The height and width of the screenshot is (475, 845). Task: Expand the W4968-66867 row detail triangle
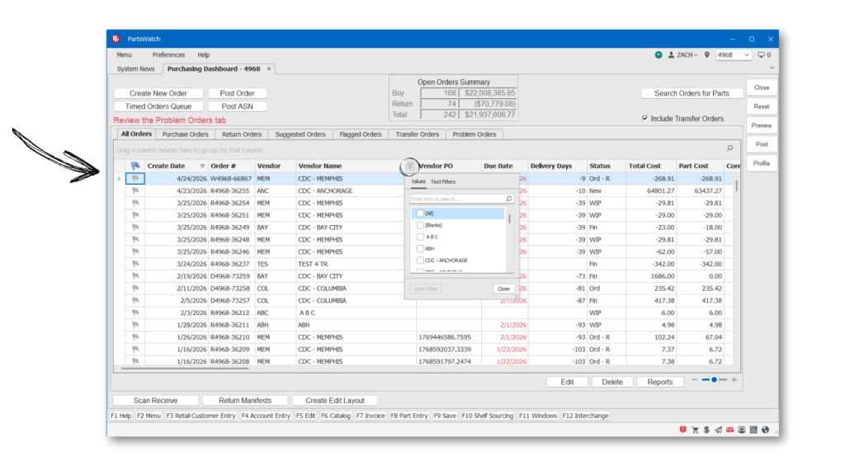[x=120, y=179]
